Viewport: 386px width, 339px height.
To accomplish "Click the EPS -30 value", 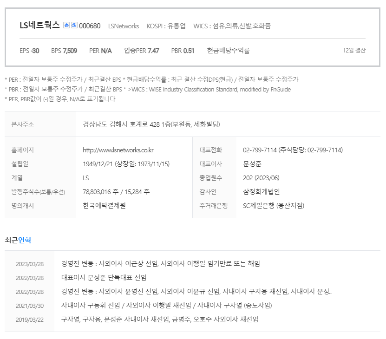I will 29,51.
